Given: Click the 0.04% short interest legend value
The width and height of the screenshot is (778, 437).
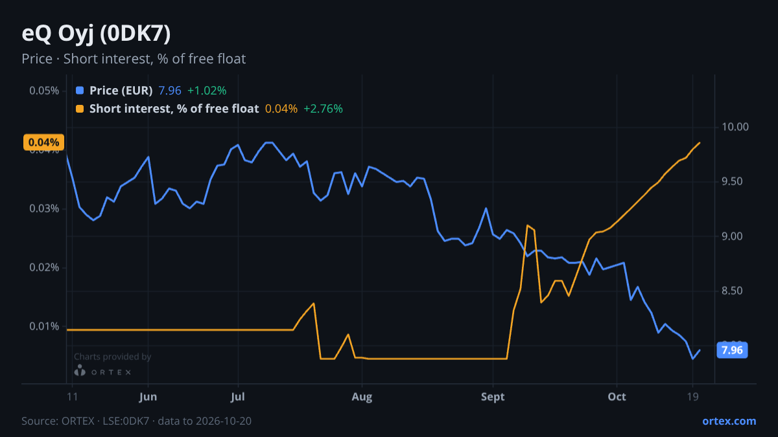Looking at the screenshot, I should pyautogui.click(x=281, y=109).
